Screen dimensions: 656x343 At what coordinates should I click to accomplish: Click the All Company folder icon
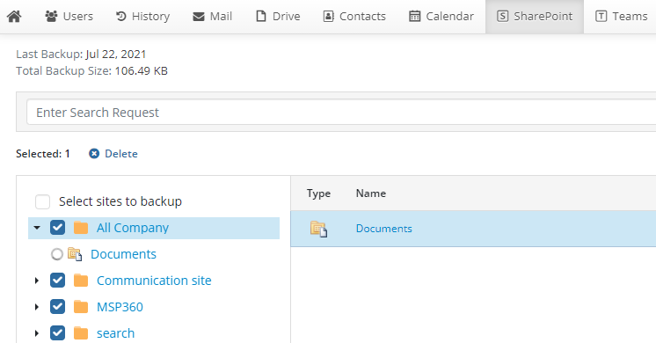click(x=81, y=228)
